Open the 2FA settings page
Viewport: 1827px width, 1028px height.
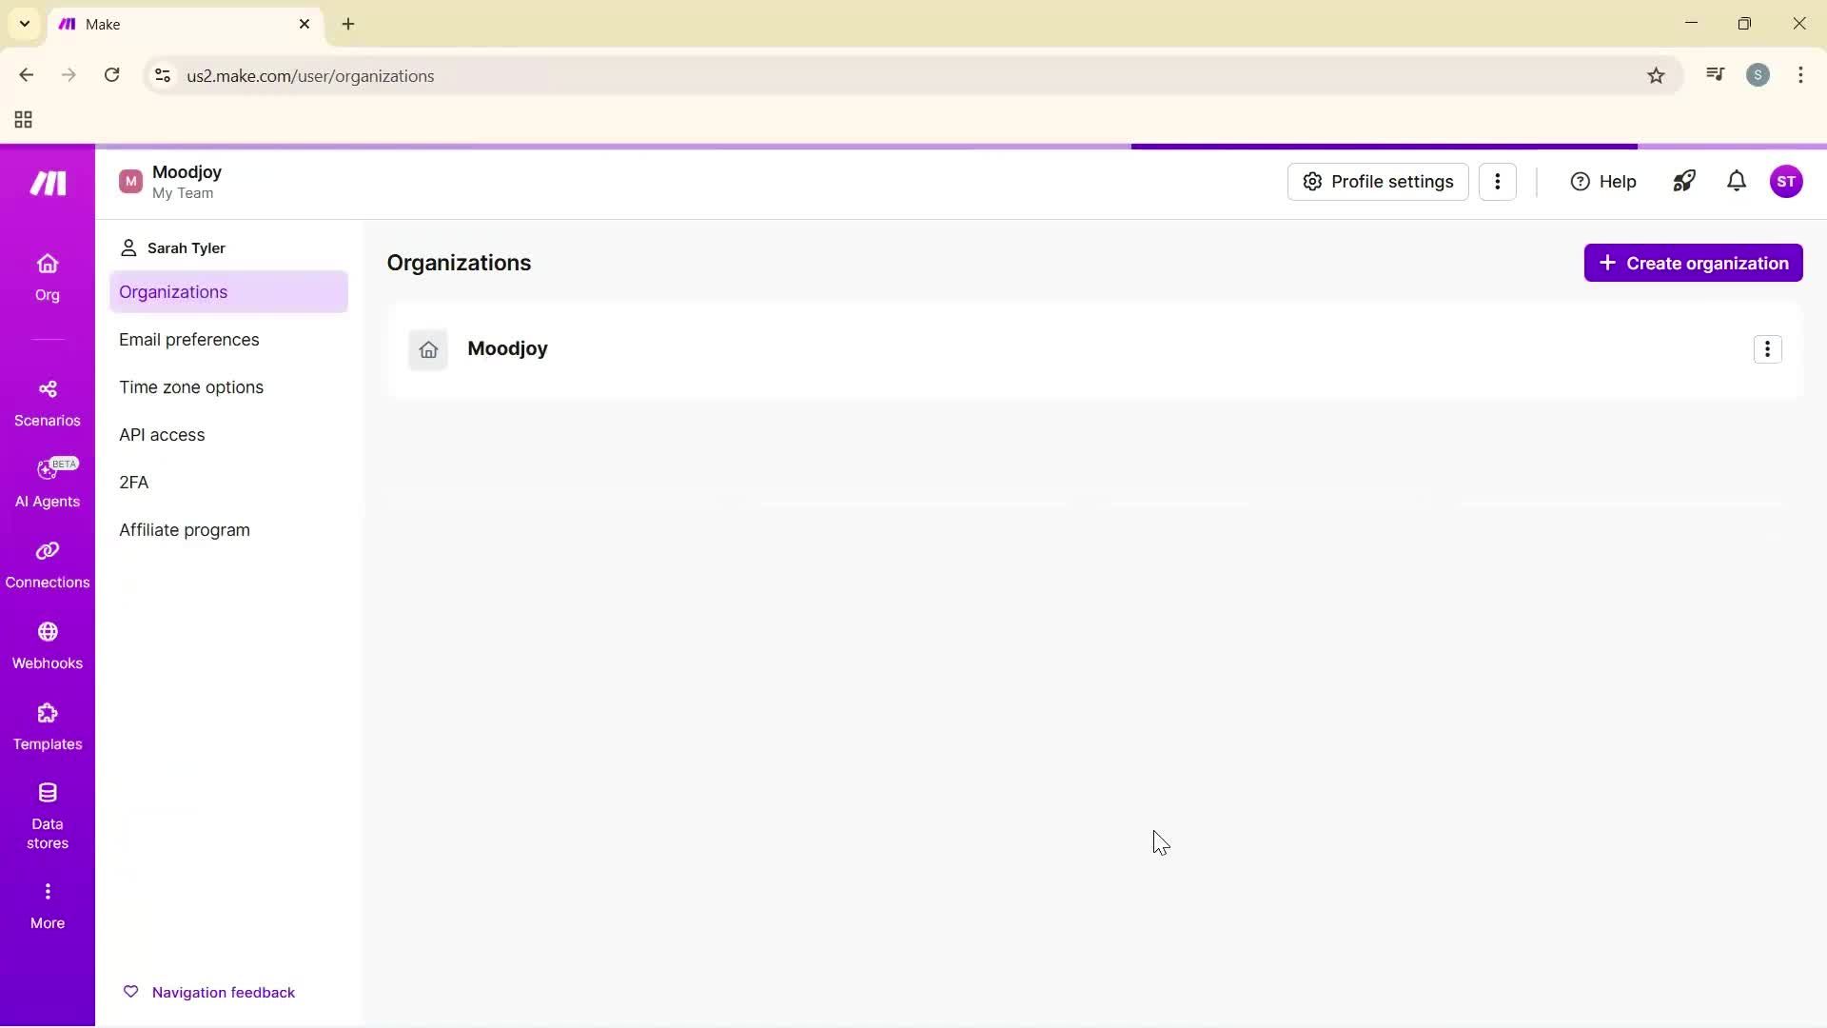tap(133, 482)
